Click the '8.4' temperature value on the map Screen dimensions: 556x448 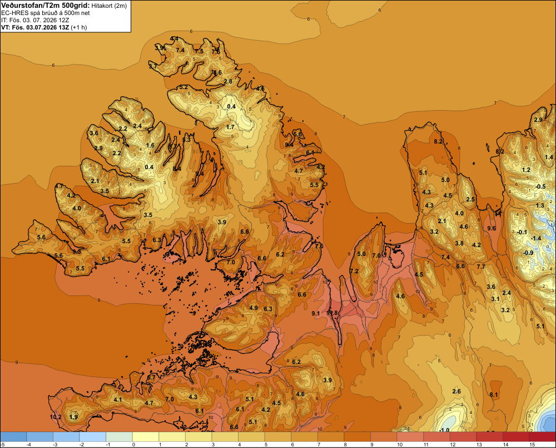[177, 169]
